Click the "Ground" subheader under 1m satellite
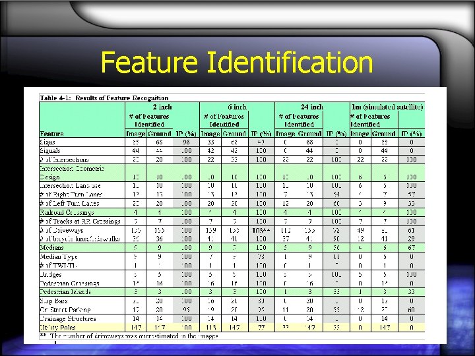The image size is (475, 356). point(384,133)
